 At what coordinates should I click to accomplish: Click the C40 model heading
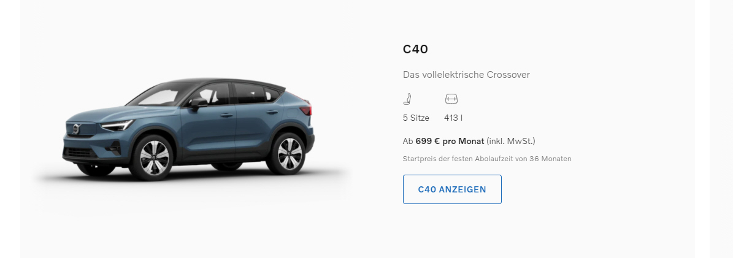click(415, 49)
